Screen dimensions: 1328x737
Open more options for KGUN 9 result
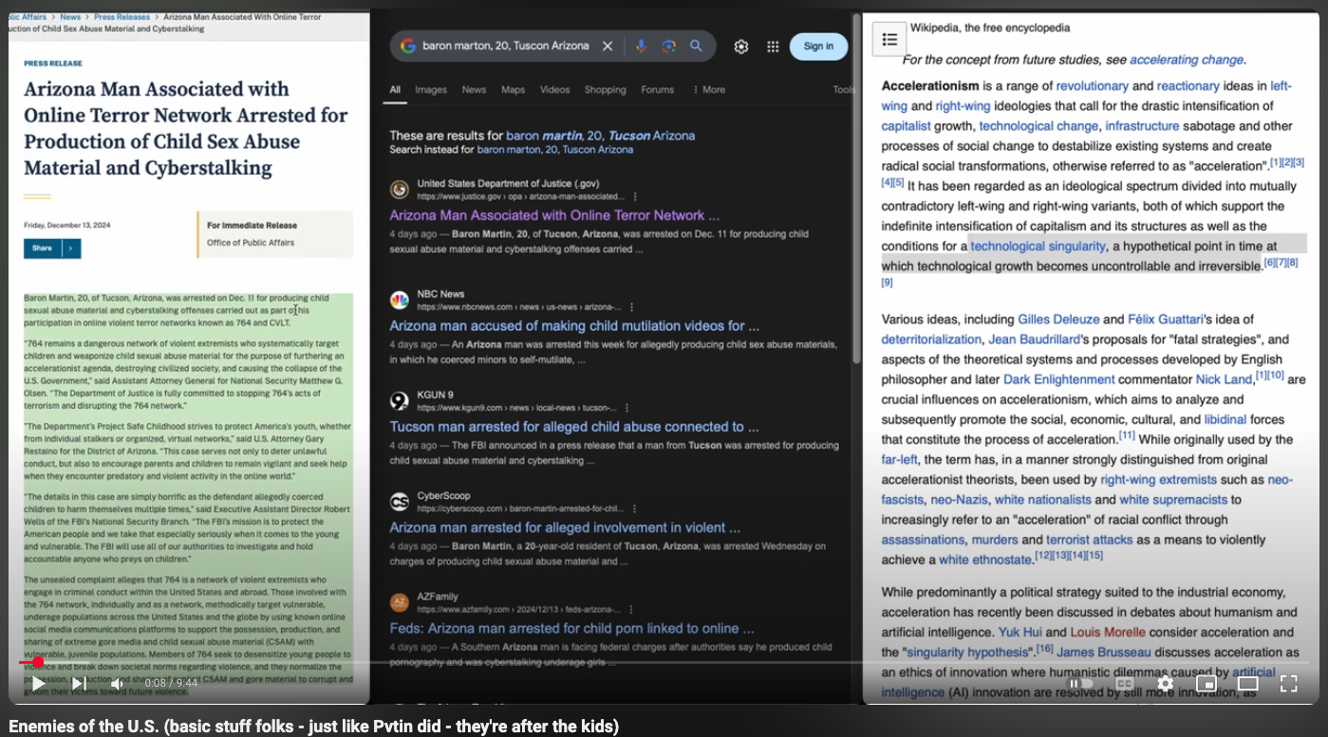tap(627, 408)
